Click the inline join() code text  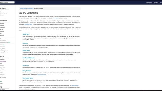point(47,67)
